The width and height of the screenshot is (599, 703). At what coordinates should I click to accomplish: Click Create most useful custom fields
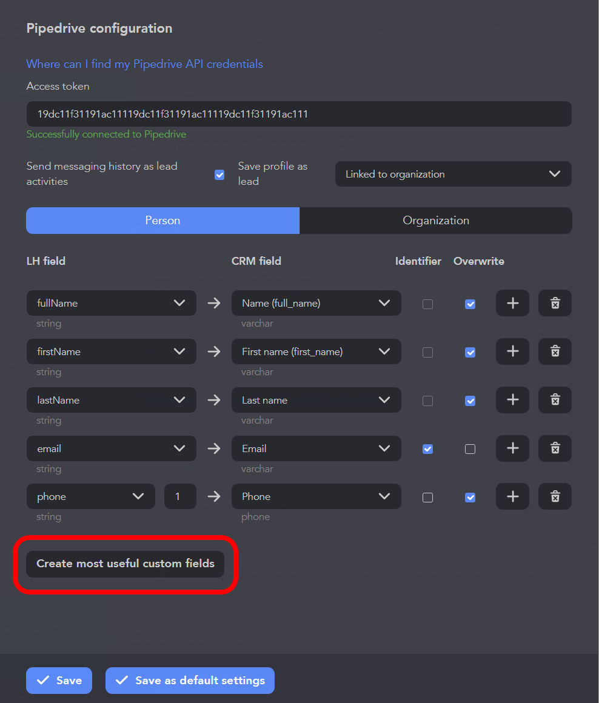(x=125, y=564)
